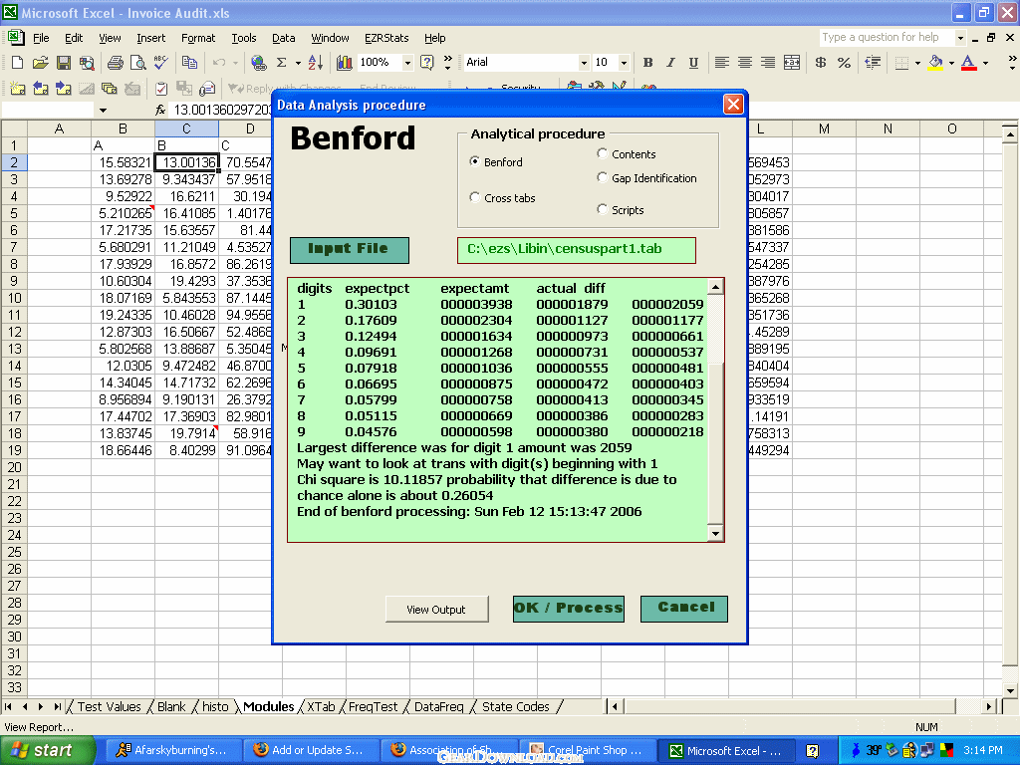
Task: Apply Percent style
Action: point(844,63)
